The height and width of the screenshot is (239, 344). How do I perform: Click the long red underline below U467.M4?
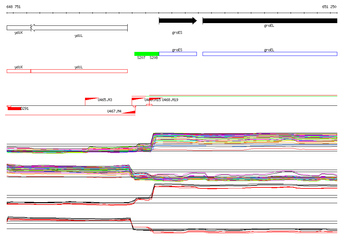[x=70, y=115]
